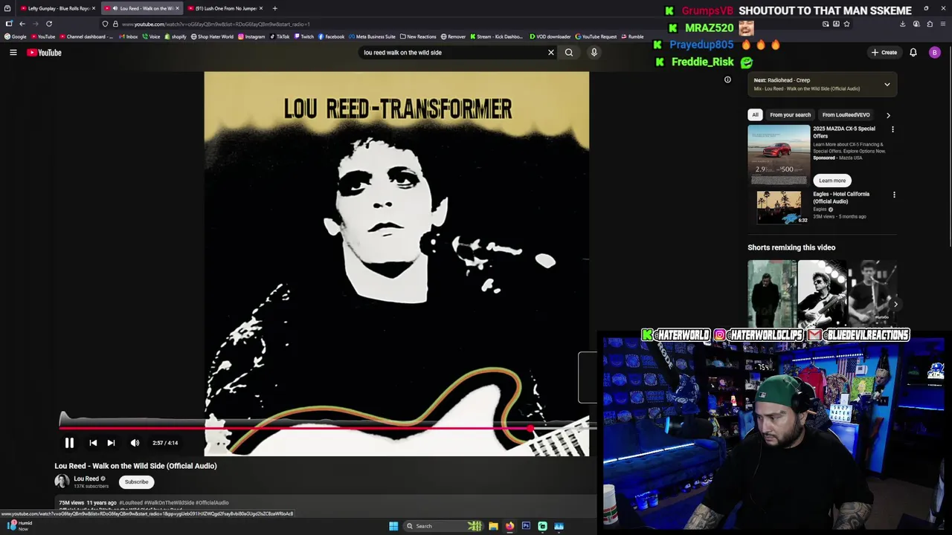Open the browser downloads icon
This screenshot has height=535, width=952.
click(x=902, y=24)
